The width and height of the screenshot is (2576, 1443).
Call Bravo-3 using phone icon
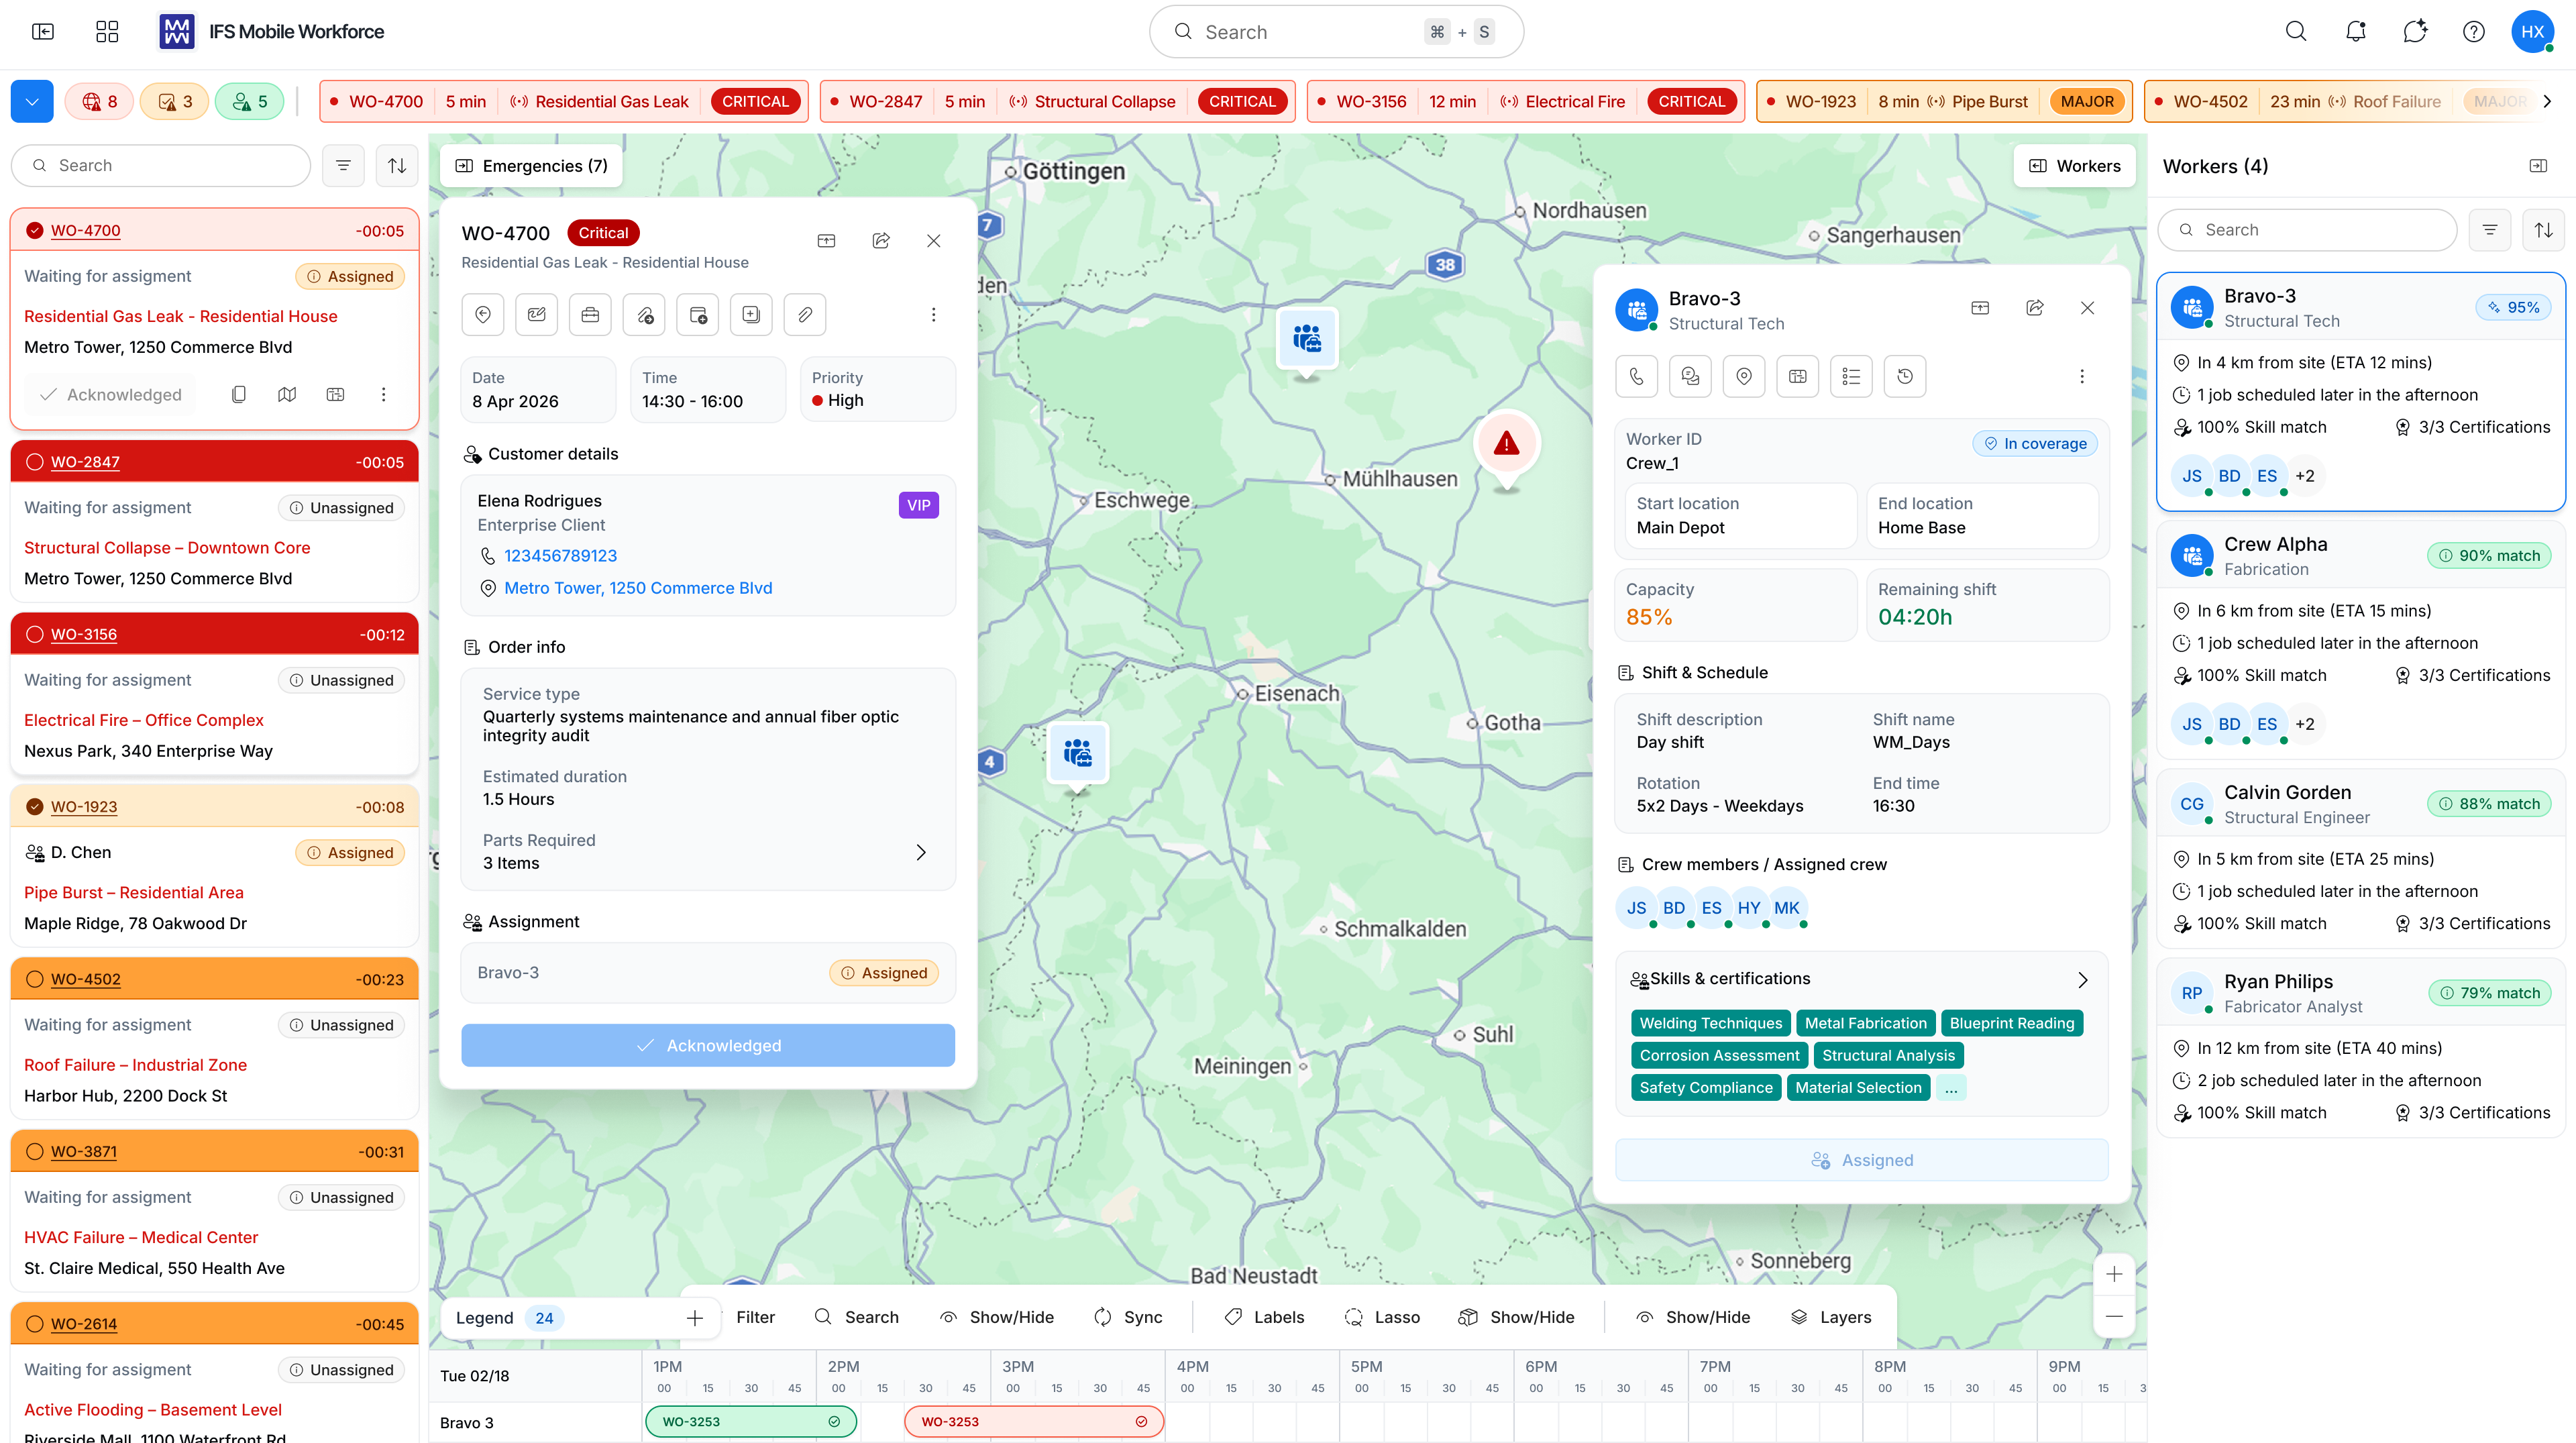coord(1636,377)
